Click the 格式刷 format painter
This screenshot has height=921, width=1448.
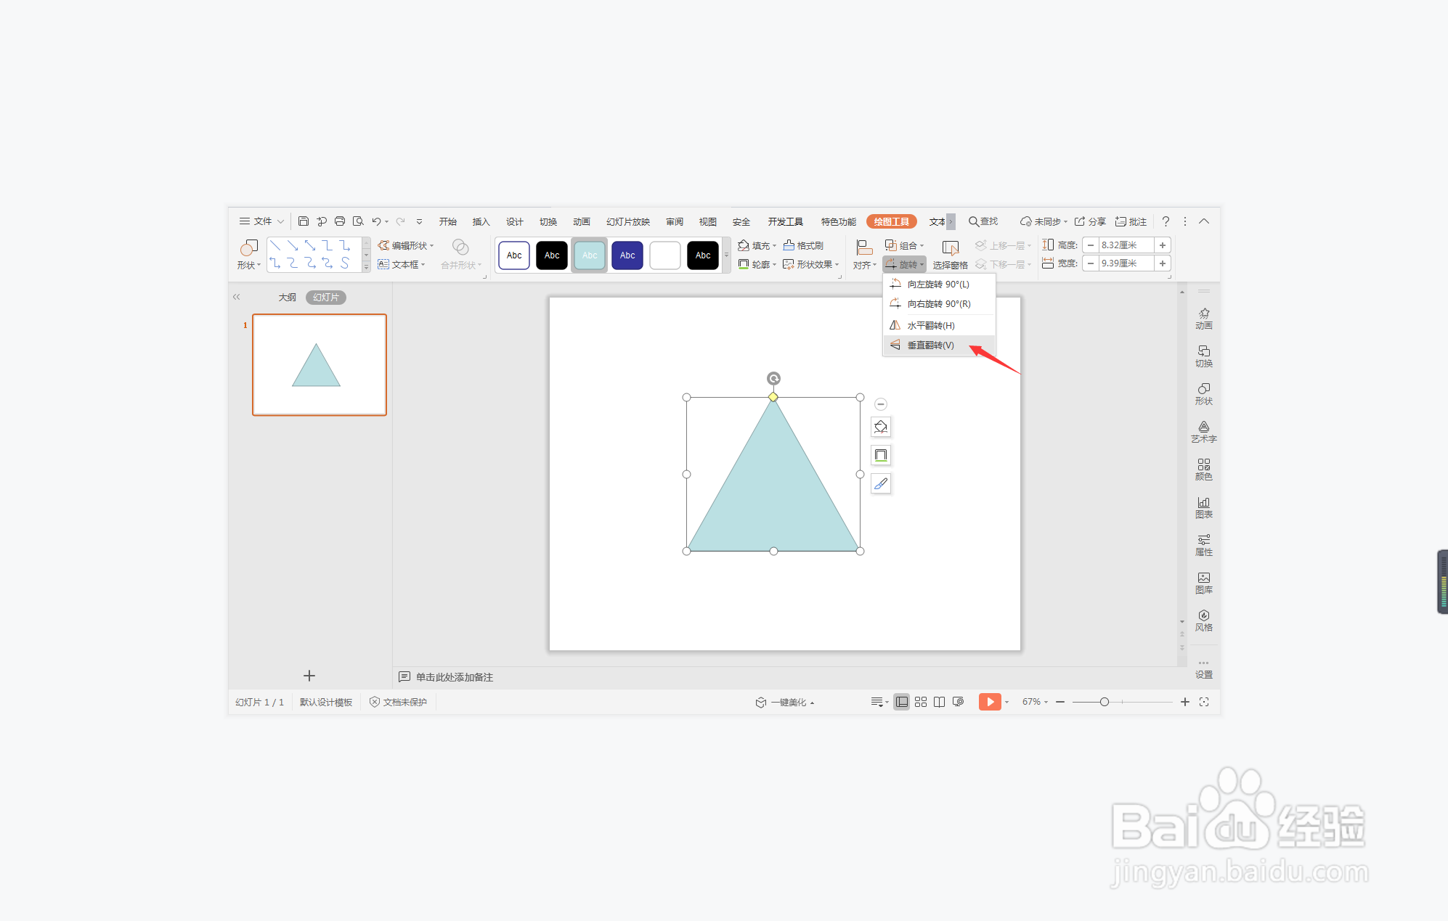803,245
